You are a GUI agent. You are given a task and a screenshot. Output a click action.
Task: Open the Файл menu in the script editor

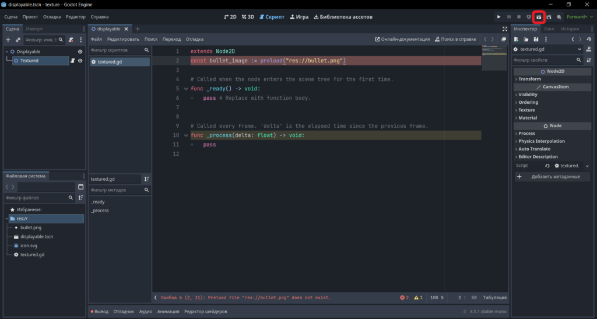tap(96, 39)
